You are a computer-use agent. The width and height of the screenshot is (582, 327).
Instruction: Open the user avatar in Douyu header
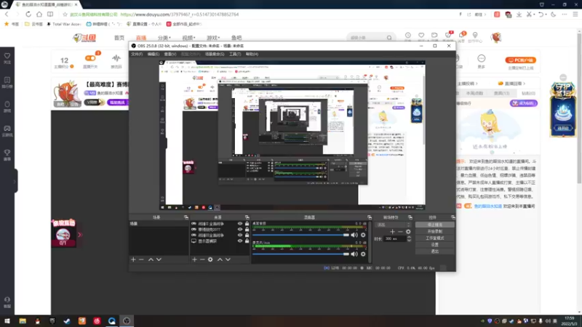(x=496, y=38)
